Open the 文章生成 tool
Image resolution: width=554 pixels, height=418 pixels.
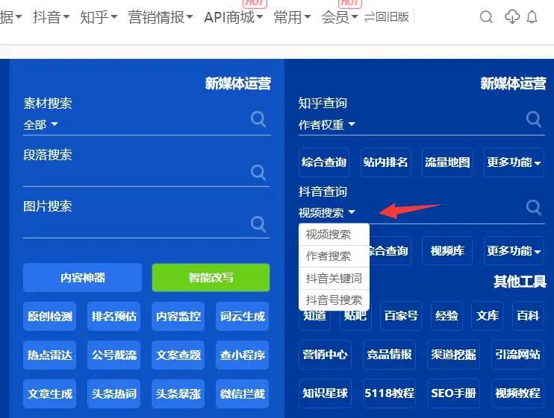pos(49,393)
